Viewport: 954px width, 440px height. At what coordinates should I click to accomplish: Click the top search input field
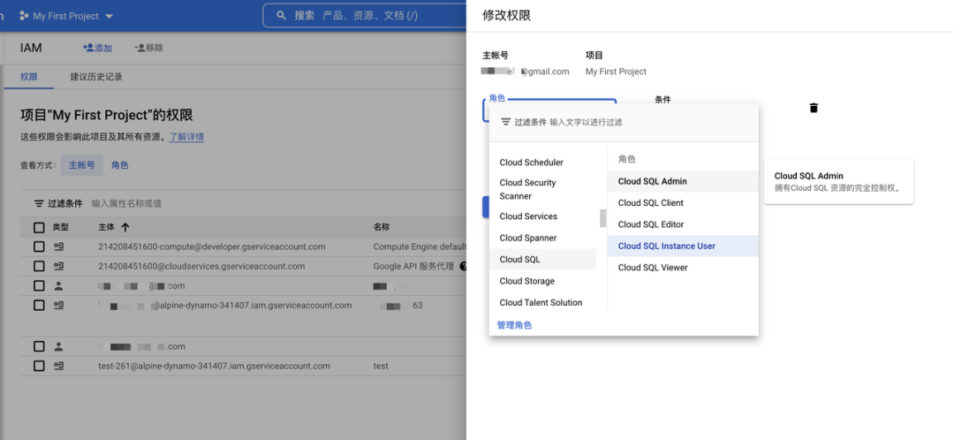pos(371,16)
